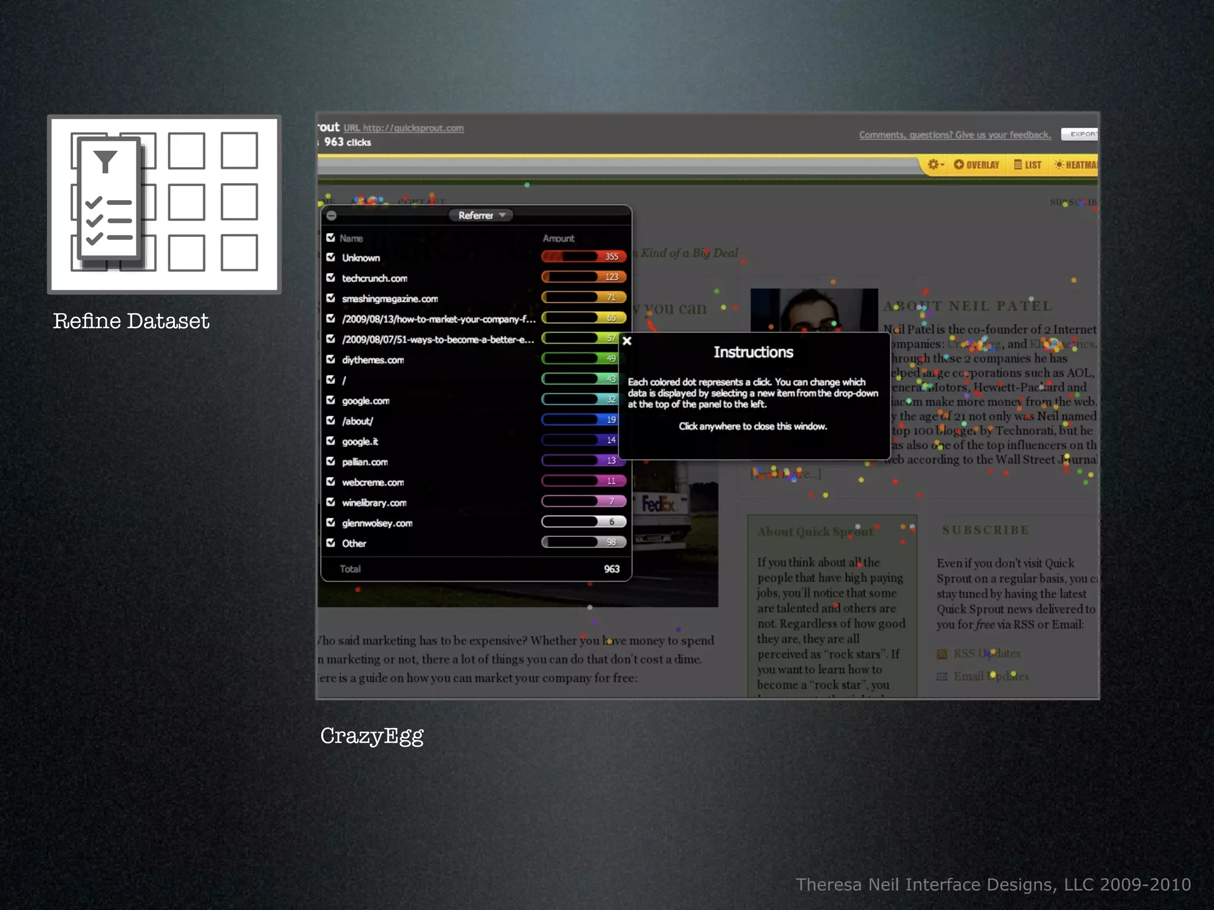Open the quicksprout.com URL link

(x=404, y=128)
